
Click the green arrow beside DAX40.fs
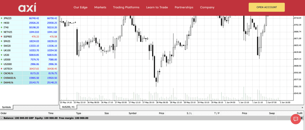pyautogui.click(x=1, y=82)
